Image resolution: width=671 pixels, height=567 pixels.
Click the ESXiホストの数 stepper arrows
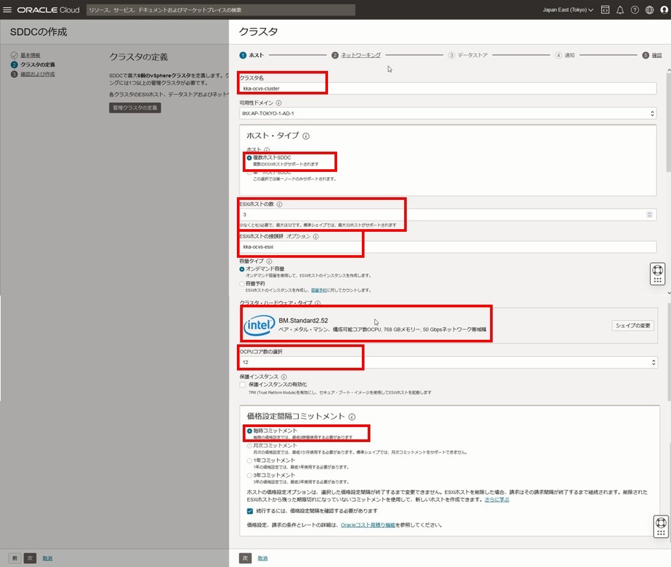click(x=649, y=214)
